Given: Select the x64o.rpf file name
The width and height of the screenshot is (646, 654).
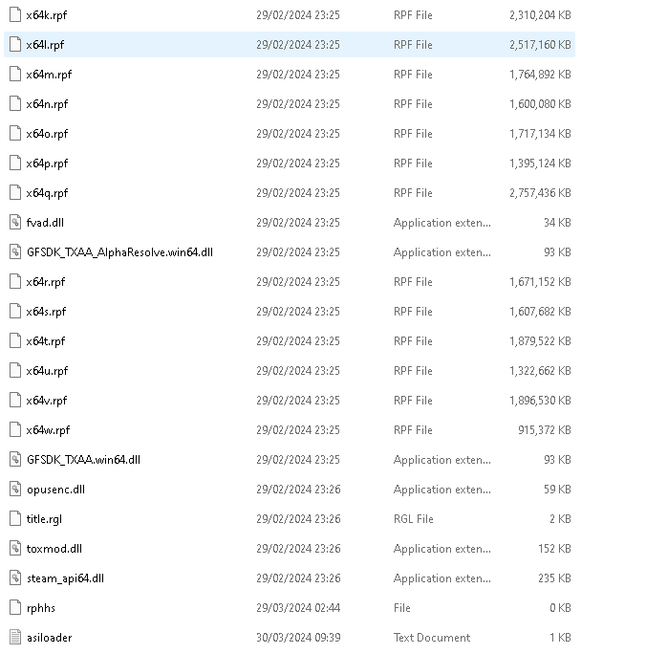Looking at the screenshot, I should pos(47,134).
